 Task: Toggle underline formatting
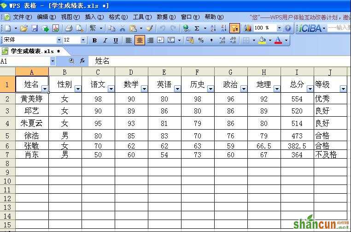pyautogui.click(x=116, y=40)
